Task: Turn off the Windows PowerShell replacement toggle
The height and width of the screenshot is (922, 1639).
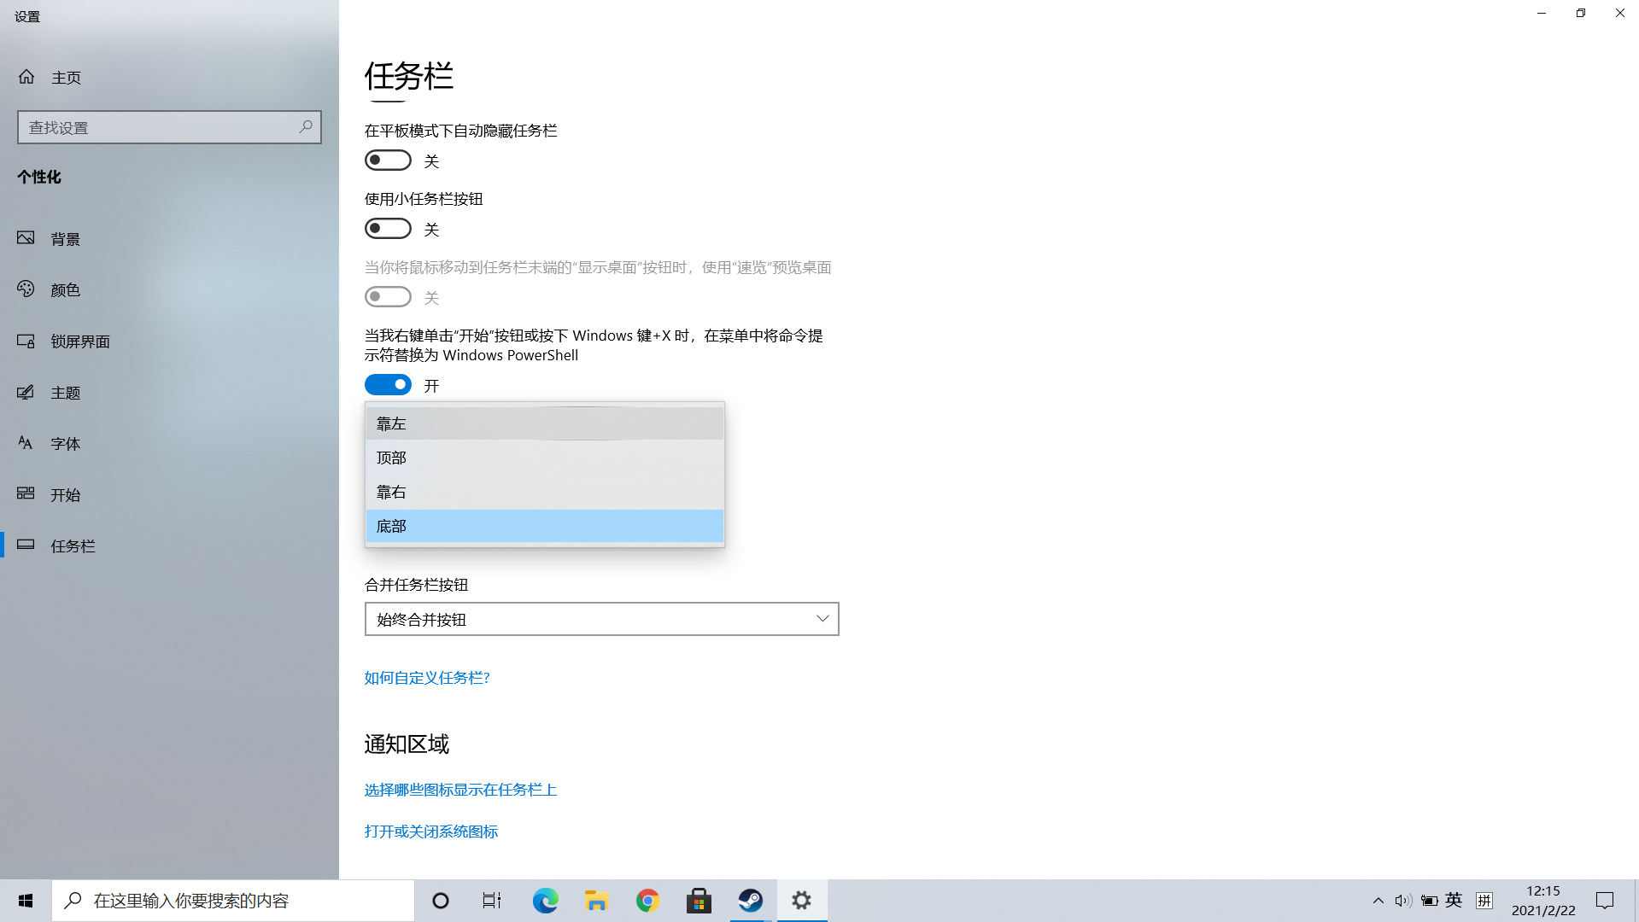Action: (388, 385)
